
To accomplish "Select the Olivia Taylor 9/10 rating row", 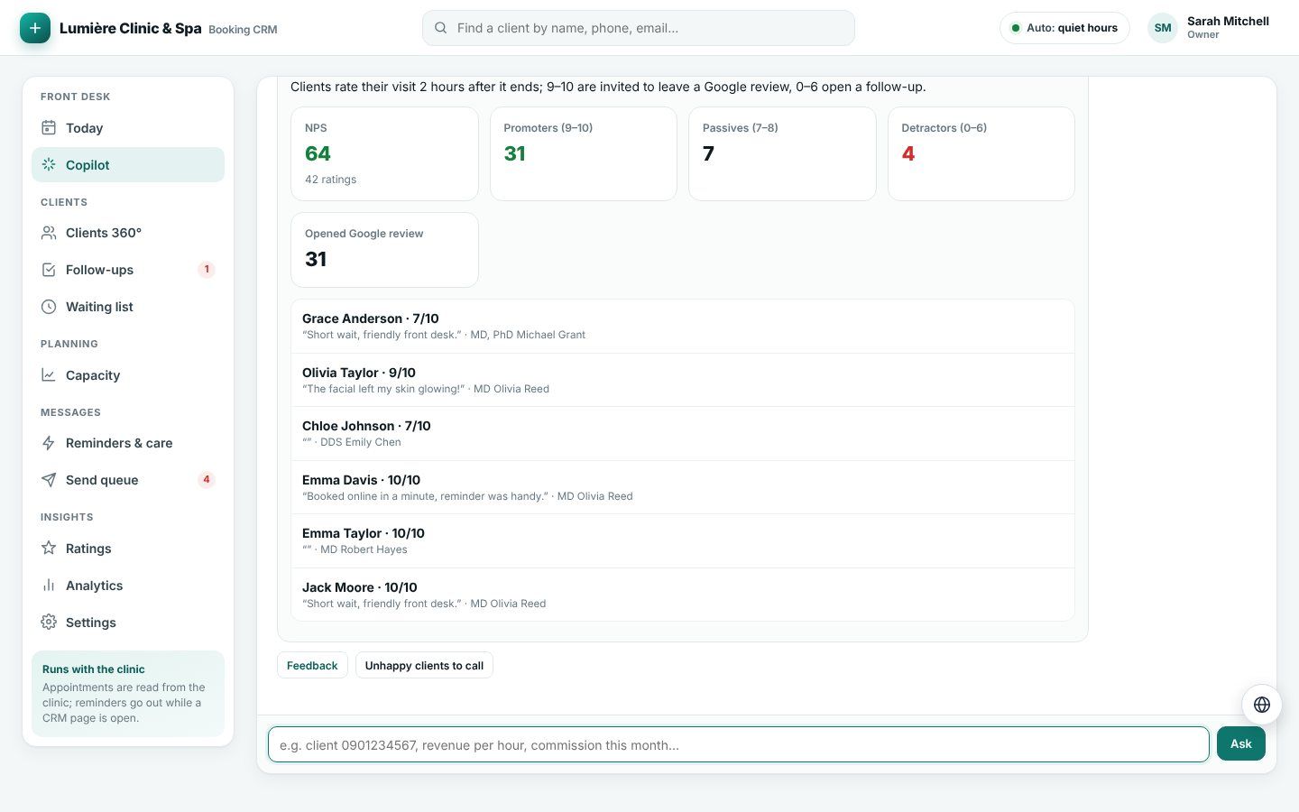I will (x=683, y=380).
